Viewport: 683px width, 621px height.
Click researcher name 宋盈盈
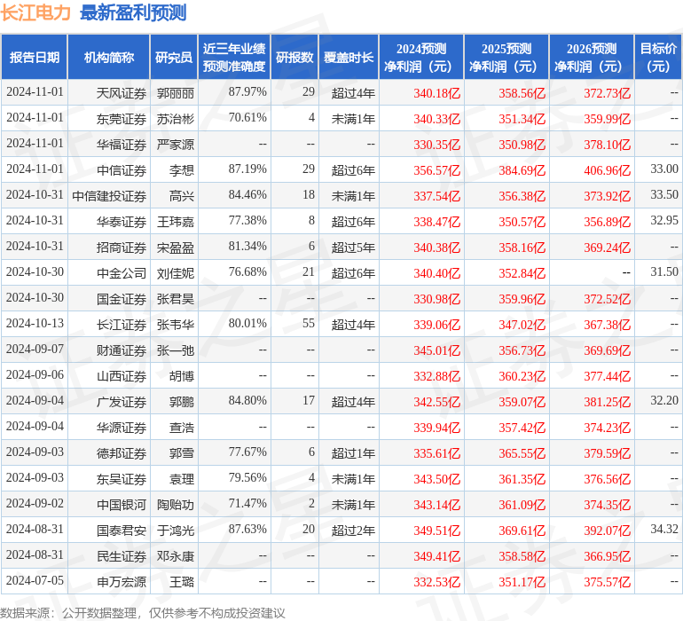coord(175,248)
